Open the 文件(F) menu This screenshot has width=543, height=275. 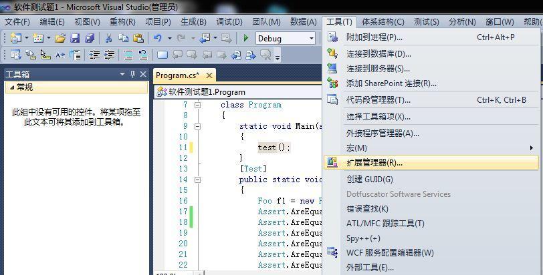[x=17, y=22]
